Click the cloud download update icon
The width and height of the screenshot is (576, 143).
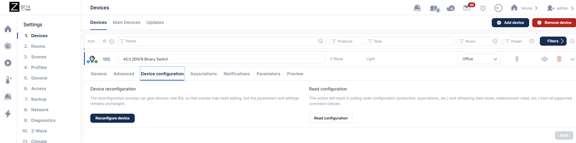pyautogui.click(x=451, y=8)
